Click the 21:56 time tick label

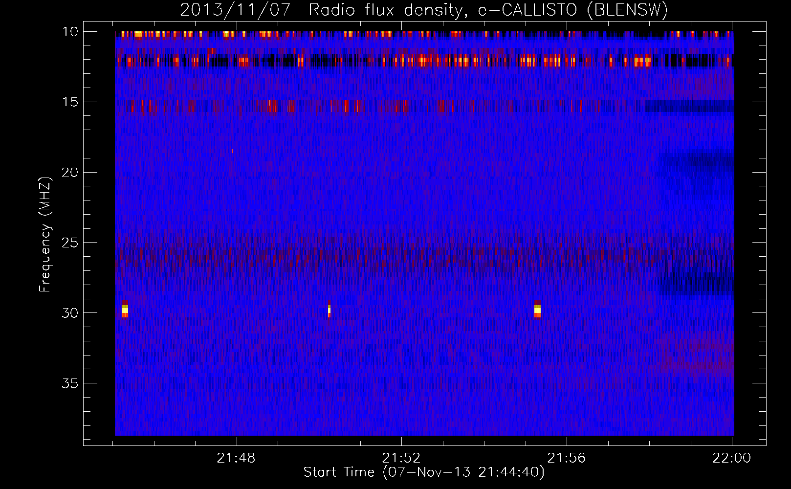click(566, 458)
